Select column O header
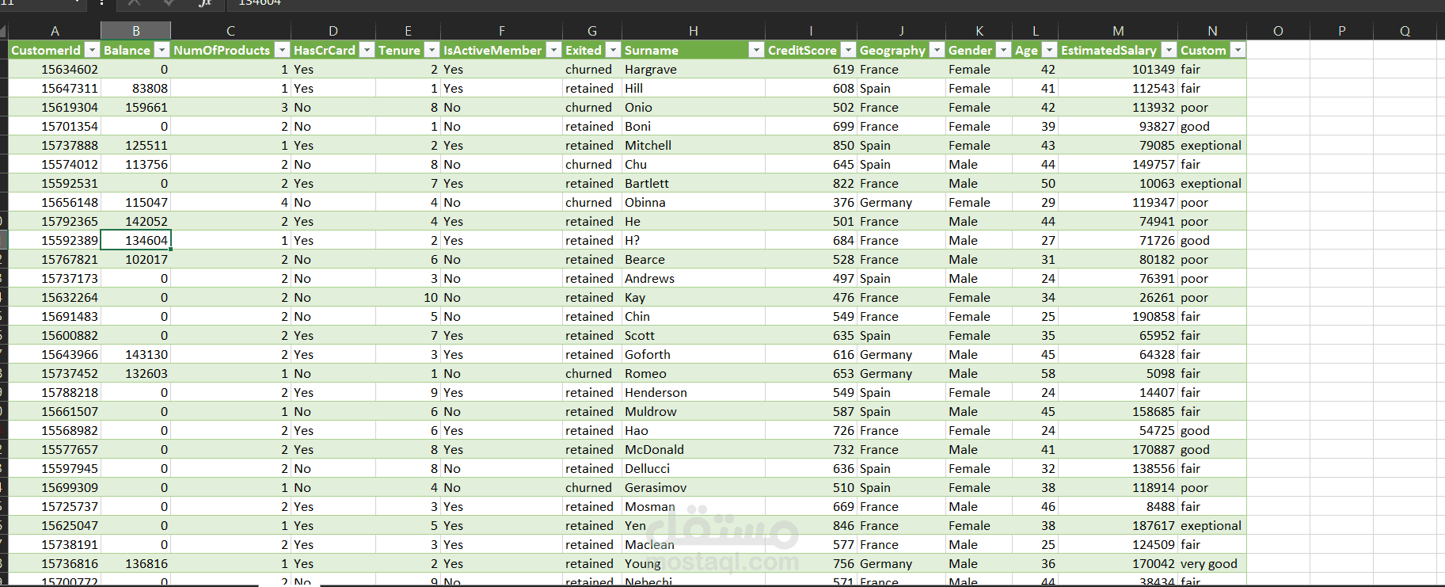 click(1278, 31)
